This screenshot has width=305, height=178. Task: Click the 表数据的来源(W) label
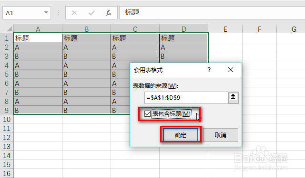point(156,85)
